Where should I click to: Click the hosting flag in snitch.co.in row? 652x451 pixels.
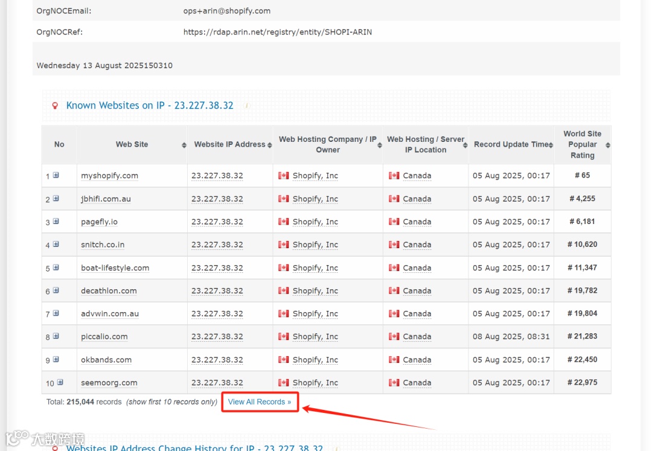coord(284,245)
